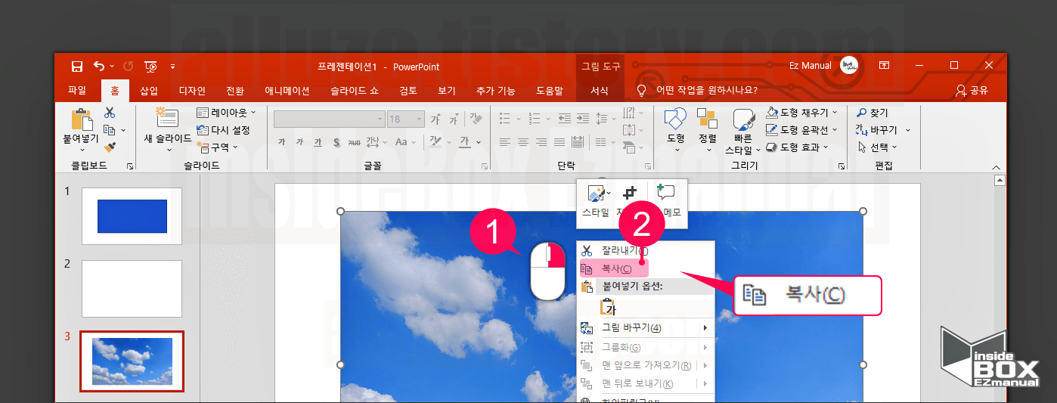Switch to the 서식 format tab
This screenshot has height=403, width=1057.
pyautogui.click(x=599, y=91)
